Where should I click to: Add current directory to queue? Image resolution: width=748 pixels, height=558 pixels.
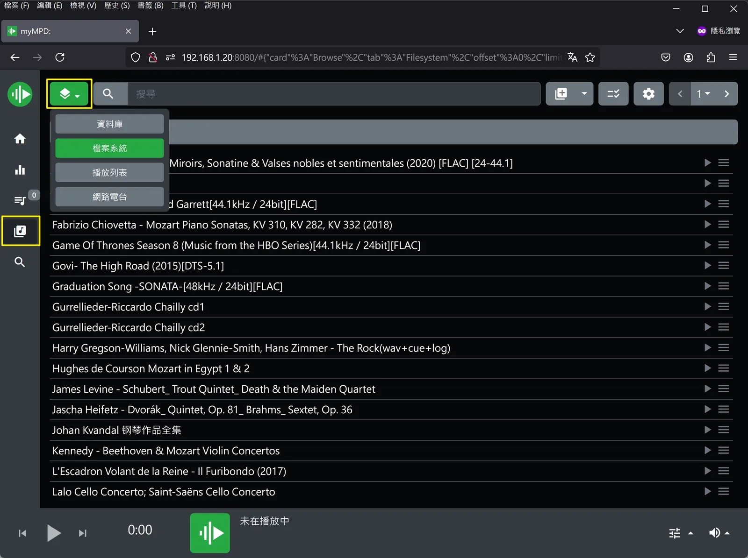click(x=561, y=94)
